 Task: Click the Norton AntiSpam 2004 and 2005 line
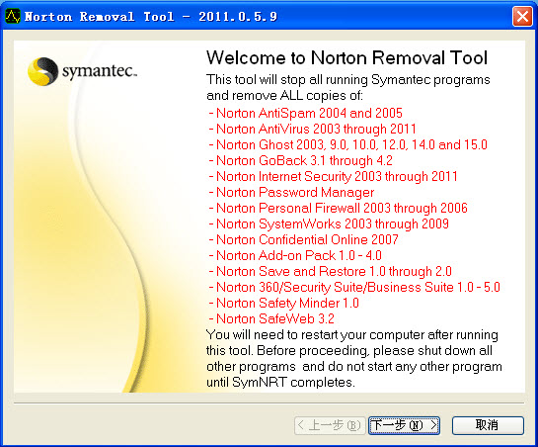point(305,113)
